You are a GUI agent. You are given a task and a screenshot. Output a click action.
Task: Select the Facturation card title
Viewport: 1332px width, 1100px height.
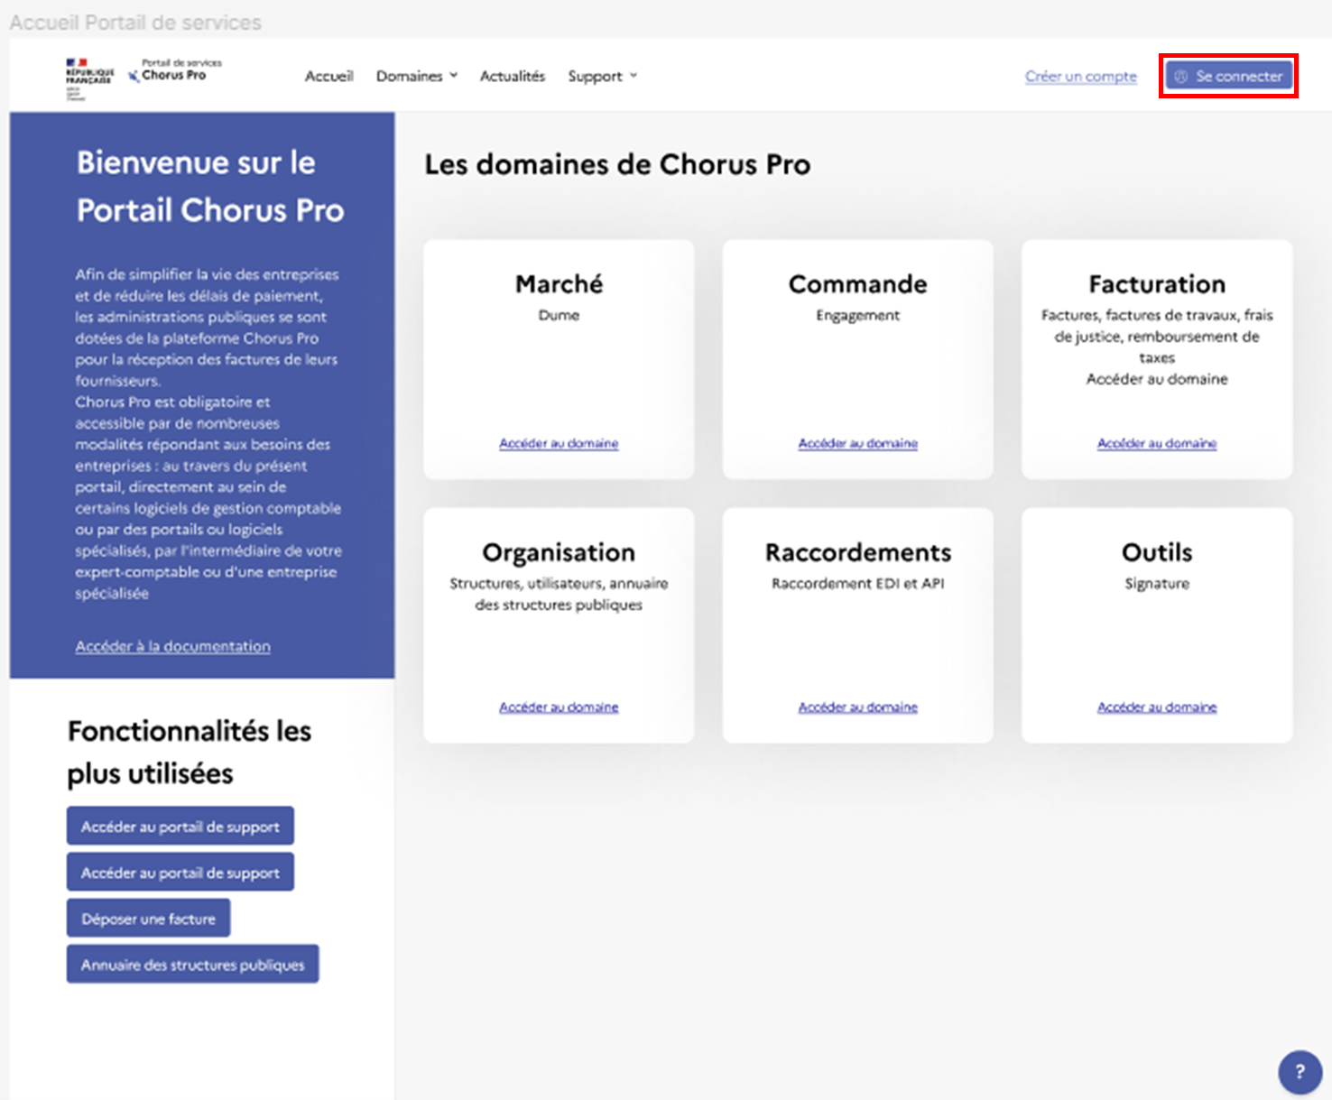pyautogui.click(x=1157, y=284)
